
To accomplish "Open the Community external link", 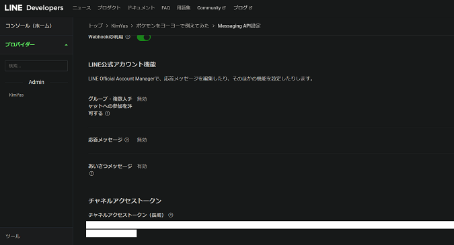I will (211, 8).
